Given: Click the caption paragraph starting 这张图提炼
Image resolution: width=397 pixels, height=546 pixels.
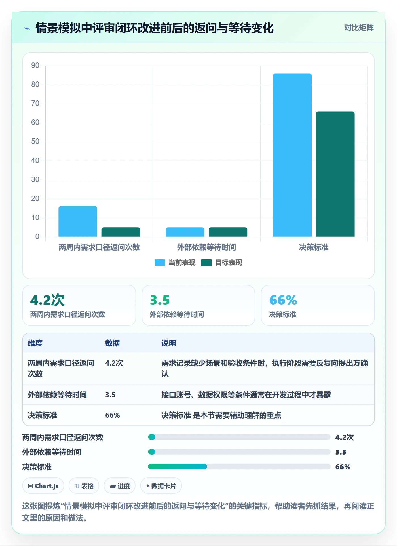Looking at the screenshot, I should point(198,512).
